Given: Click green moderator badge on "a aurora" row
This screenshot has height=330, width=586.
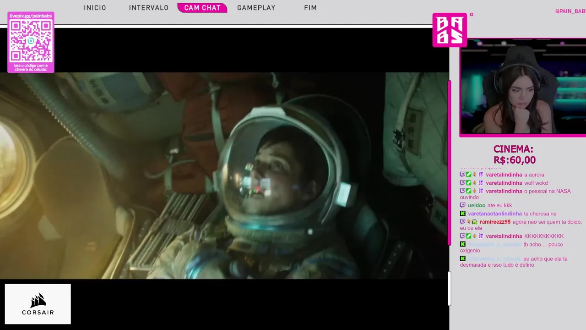Looking at the screenshot, I should [469, 175].
